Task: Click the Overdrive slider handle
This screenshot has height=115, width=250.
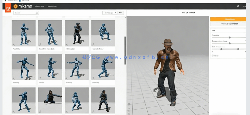Action: [230, 38]
